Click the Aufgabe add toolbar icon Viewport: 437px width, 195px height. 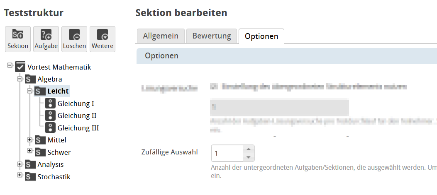tap(46, 35)
